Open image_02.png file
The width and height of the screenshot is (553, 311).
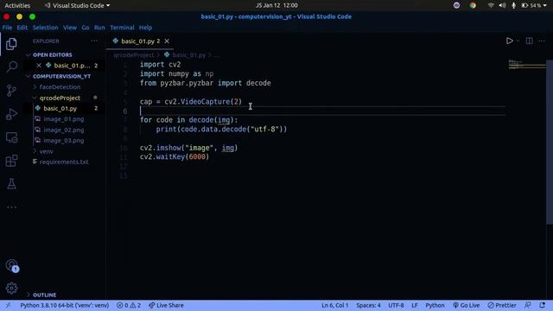63,130
